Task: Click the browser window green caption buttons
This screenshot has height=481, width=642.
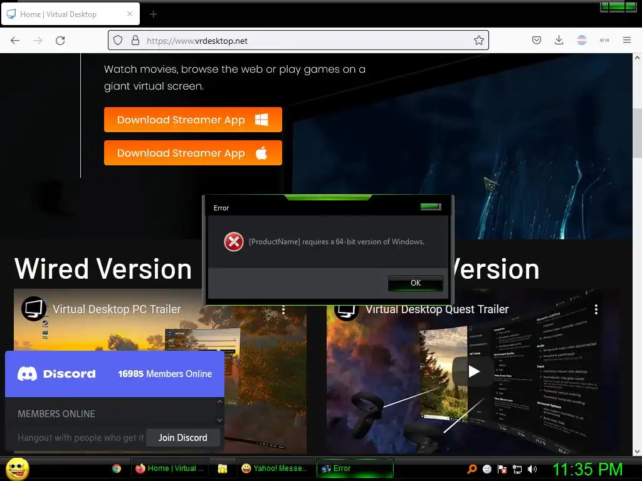Action: click(x=618, y=6)
